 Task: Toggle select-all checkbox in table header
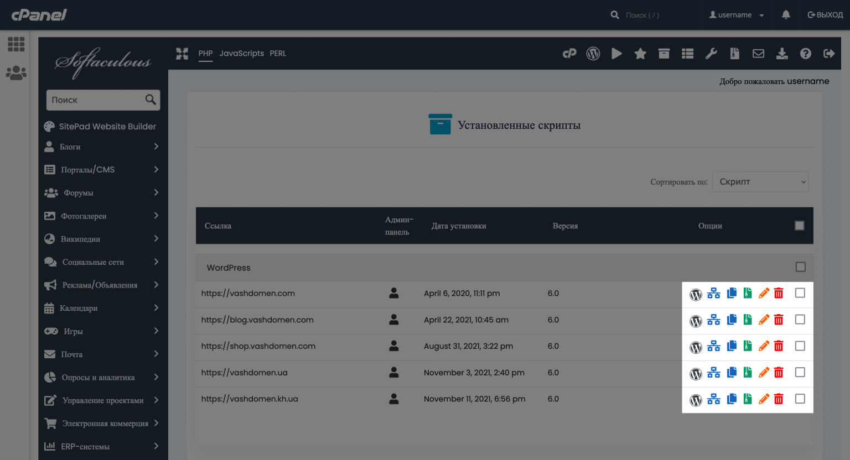pos(799,226)
